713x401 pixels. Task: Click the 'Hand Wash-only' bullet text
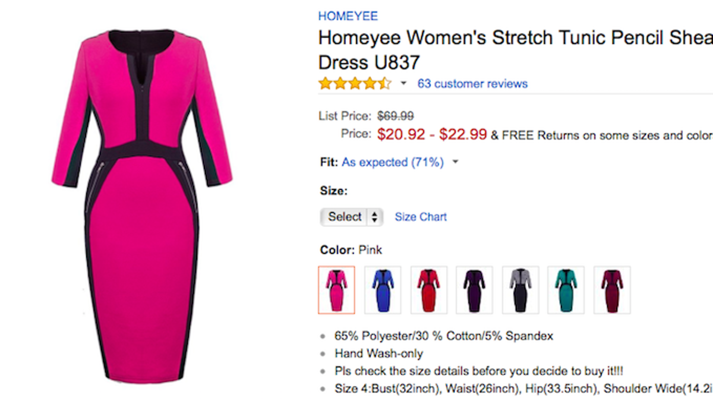(x=378, y=353)
